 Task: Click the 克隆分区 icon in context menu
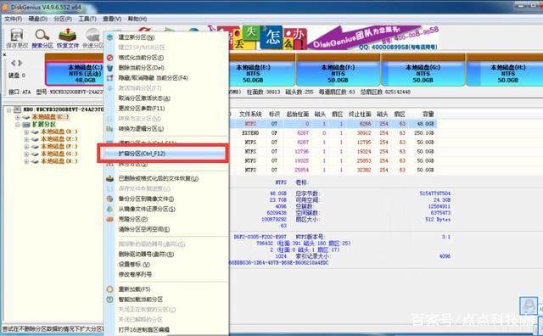click(109, 219)
